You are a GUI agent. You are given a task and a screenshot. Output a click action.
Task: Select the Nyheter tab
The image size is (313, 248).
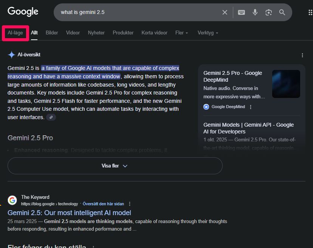coord(96,33)
